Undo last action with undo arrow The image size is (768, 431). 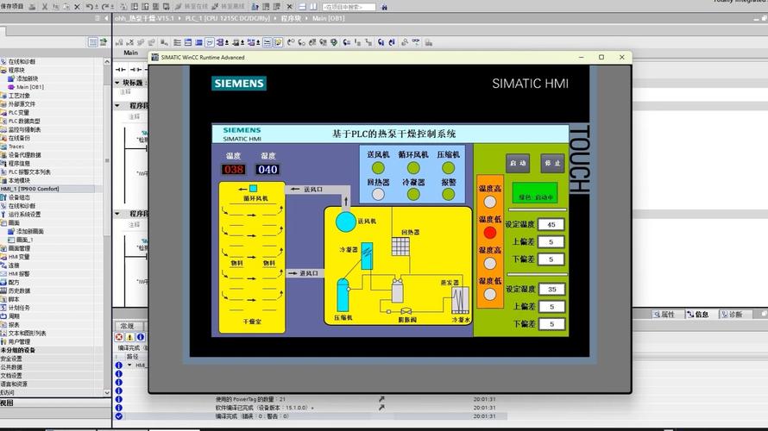click(89, 7)
